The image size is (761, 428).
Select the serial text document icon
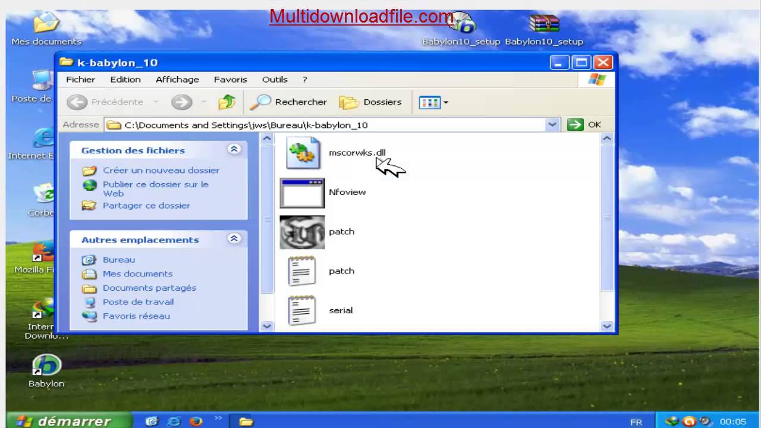click(x=302, y=310)
